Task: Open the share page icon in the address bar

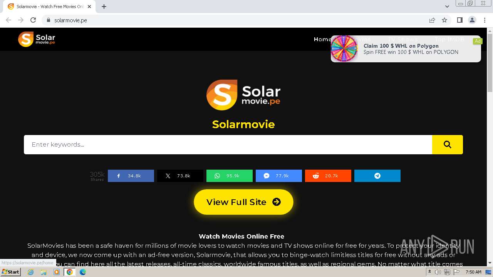Action: pos(432,20)
